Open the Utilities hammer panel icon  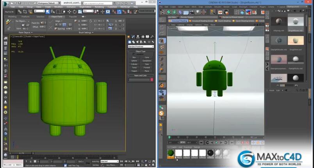[152, 37]
